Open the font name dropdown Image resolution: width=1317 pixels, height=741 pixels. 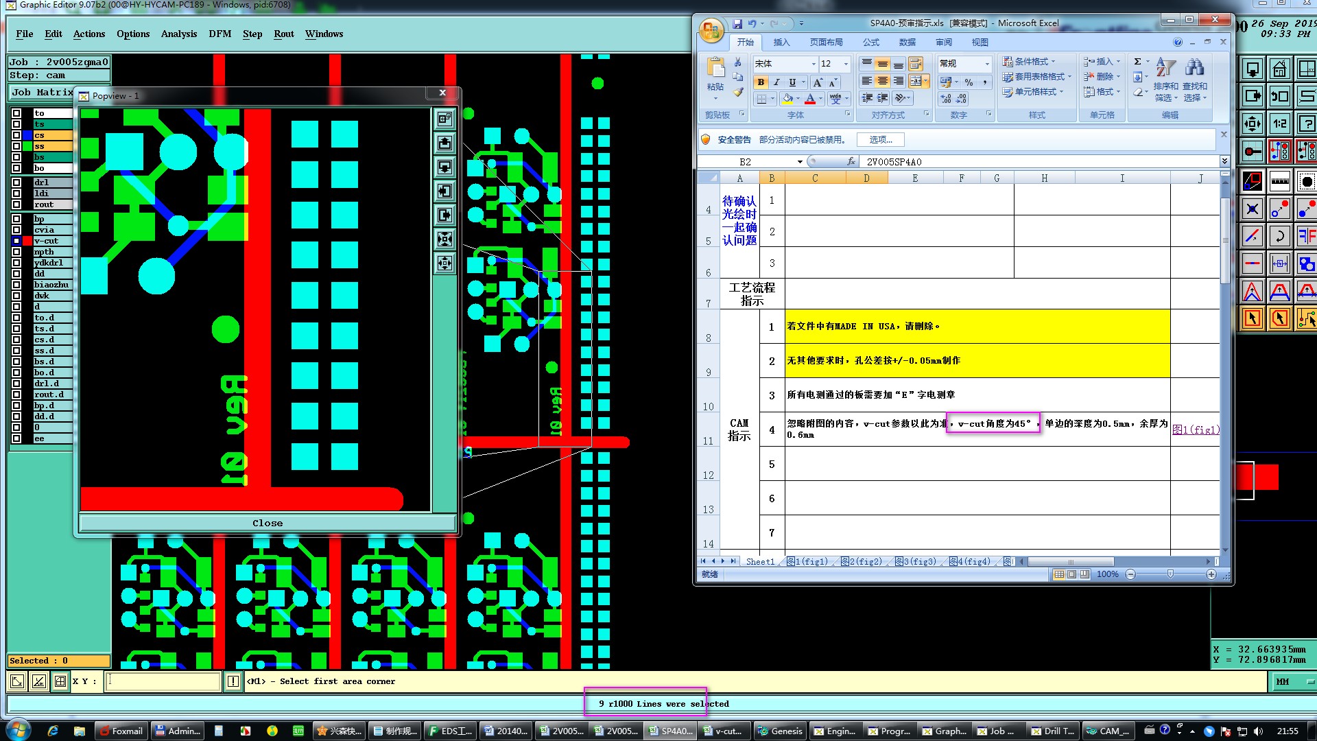[814, 64]
